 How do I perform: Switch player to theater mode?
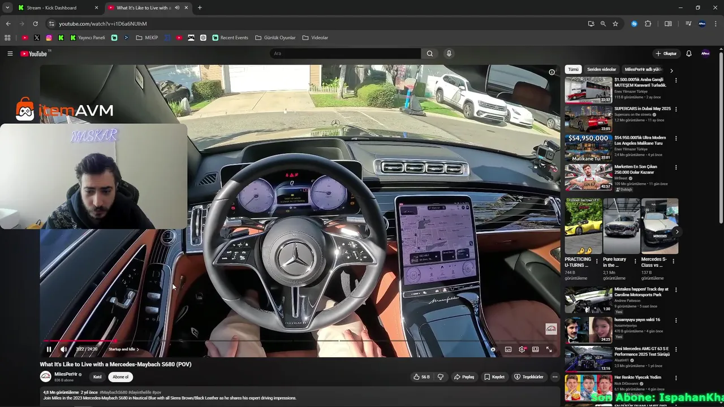[x=535, y=349]
